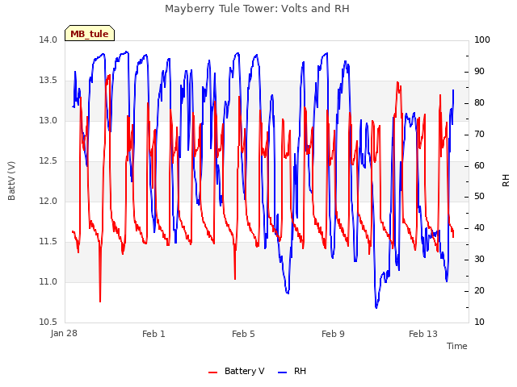The width and height of the screenshot is (517, 387).
Task: Click the Jan 28 date tick
Action: 64,333
